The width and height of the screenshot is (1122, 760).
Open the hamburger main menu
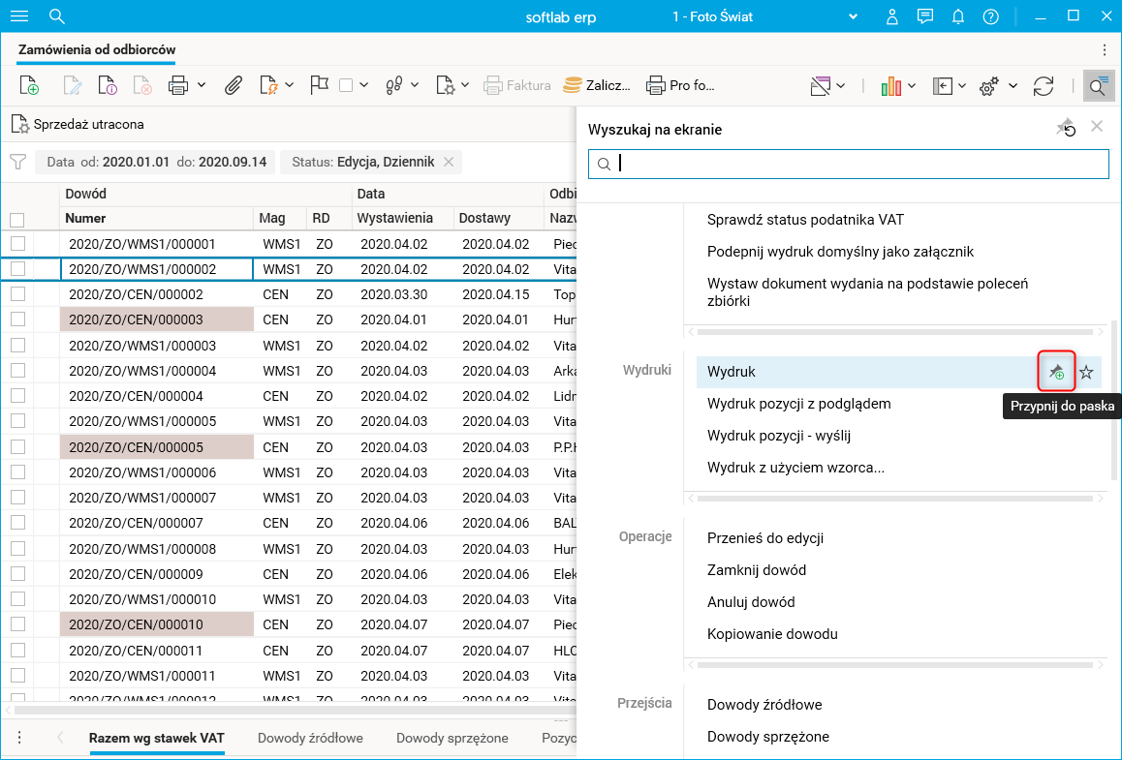coord(18,16)
